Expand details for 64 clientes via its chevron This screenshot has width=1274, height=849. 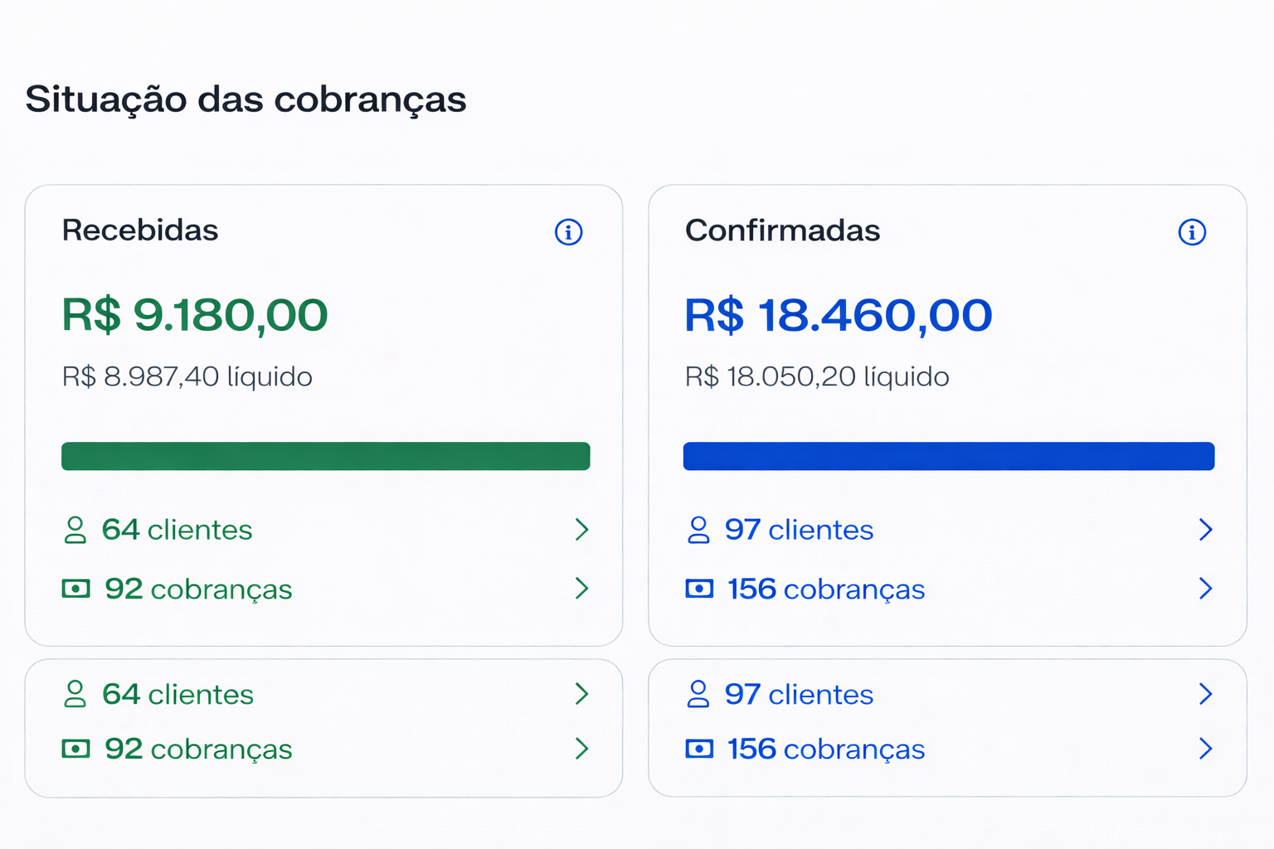click(x=582, y=530)
